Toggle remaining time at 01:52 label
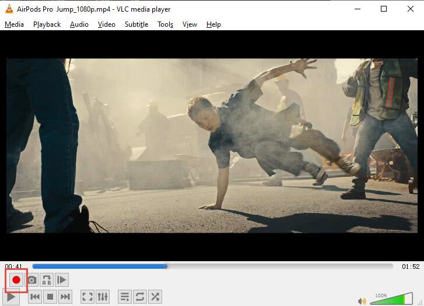The image size is (424, 306). coord(411,266)
